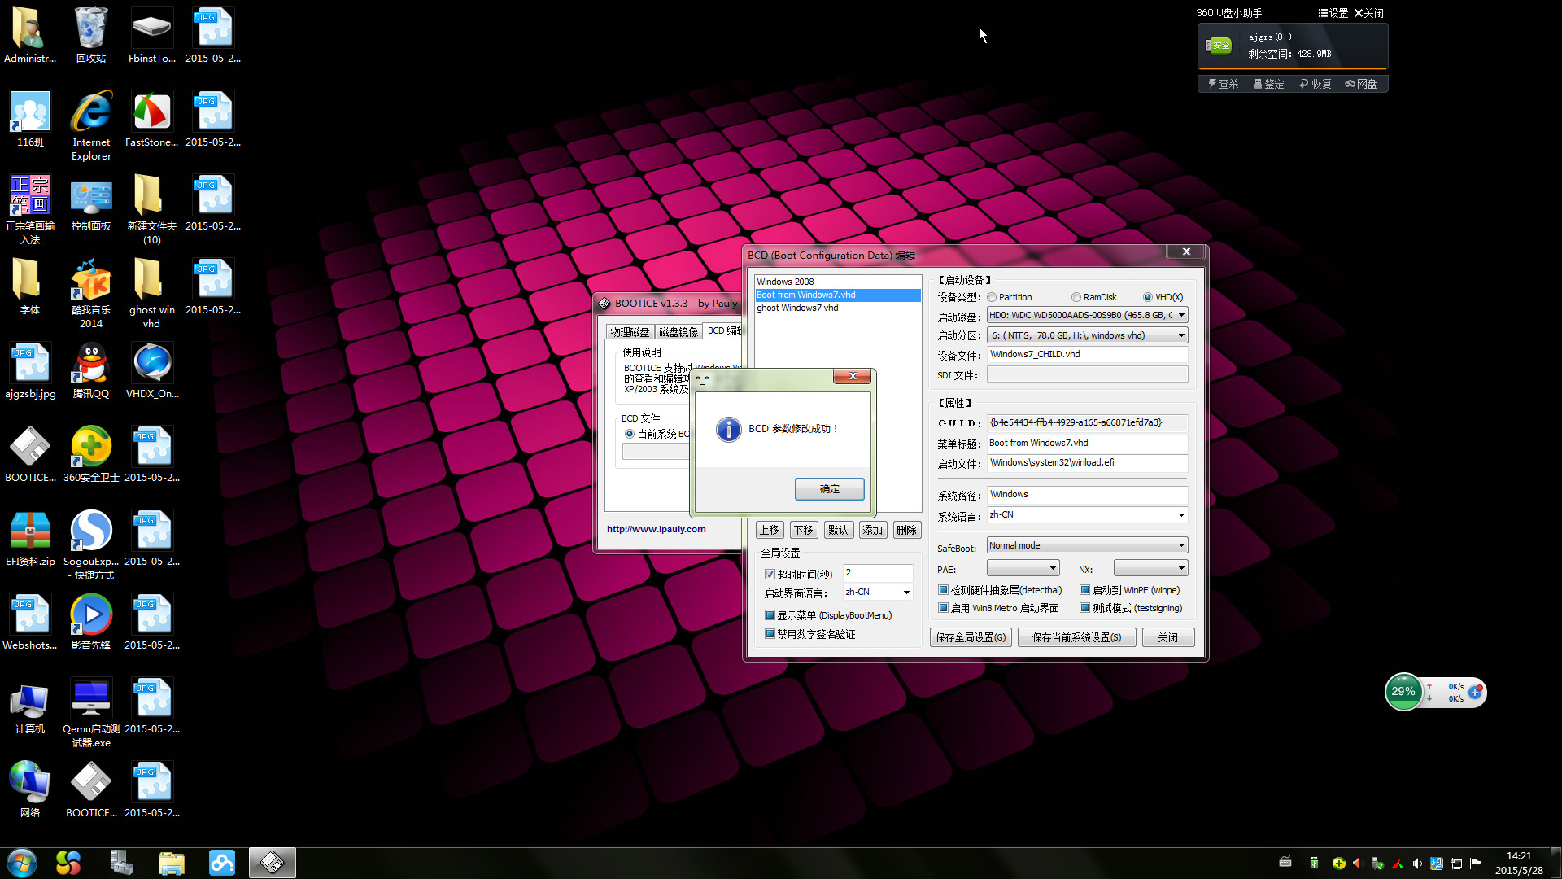Image resolution: width=1562 pixels, height=879 pixels.
Task: Open the 116班 desktop shortcut
Action: coord(30,119)
